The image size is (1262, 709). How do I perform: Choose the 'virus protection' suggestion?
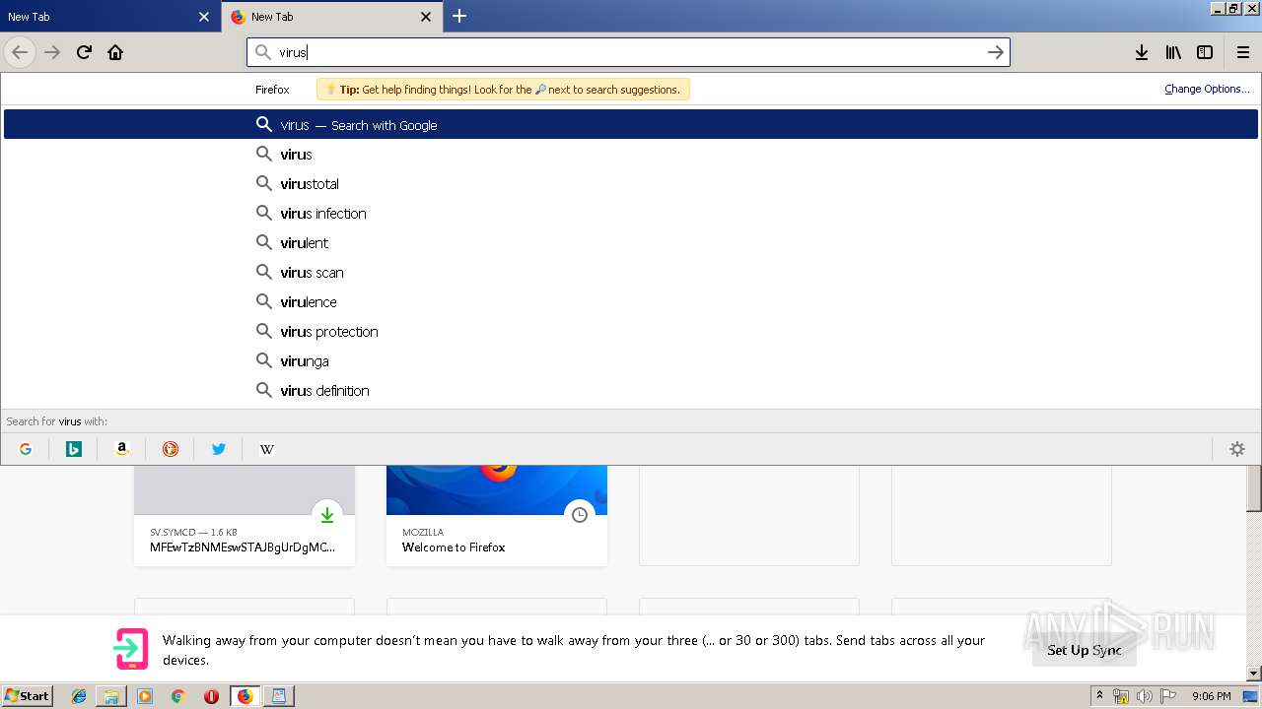point(631,331)
